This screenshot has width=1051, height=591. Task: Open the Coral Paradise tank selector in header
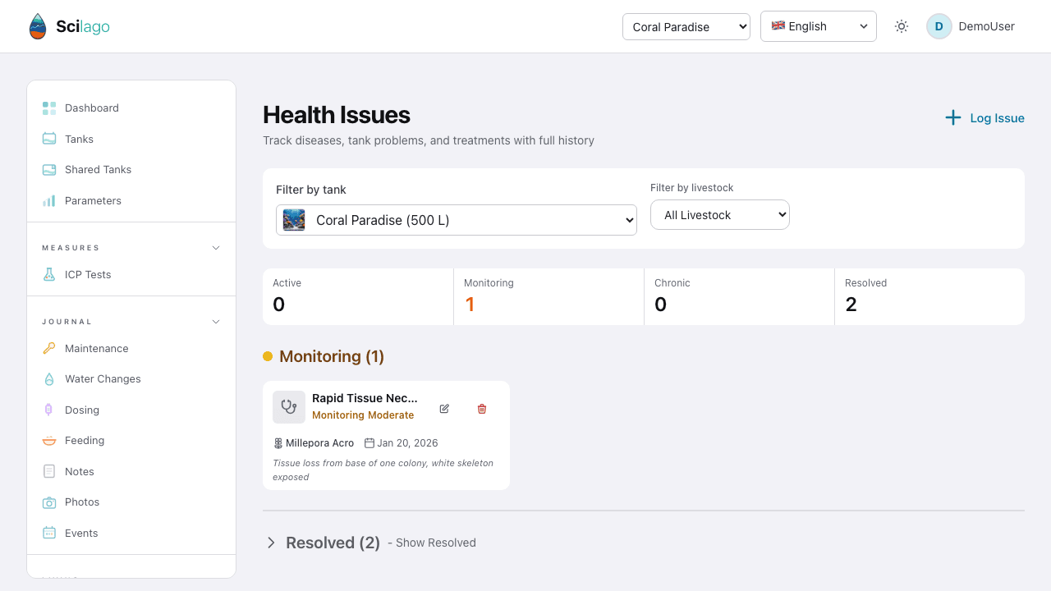click(686, 26)
